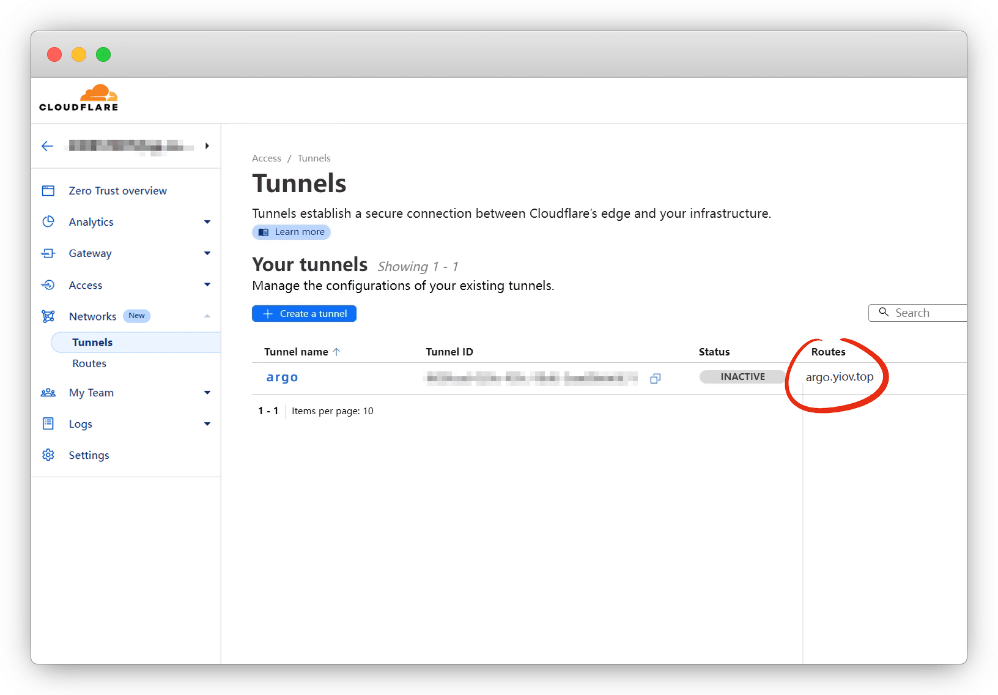Viewport: 998px width, 695px height.
Task: Expand the Analytics menu arrow
Action: click(x=207, y=222)
